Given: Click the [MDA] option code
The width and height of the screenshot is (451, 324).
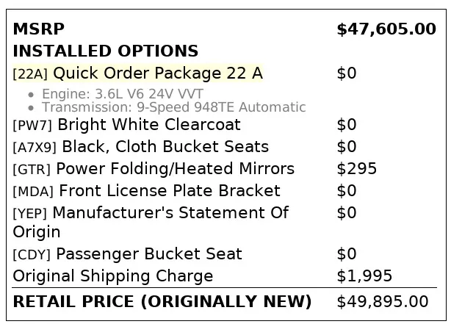Looking at the screenshot, I should click(34, 192).
